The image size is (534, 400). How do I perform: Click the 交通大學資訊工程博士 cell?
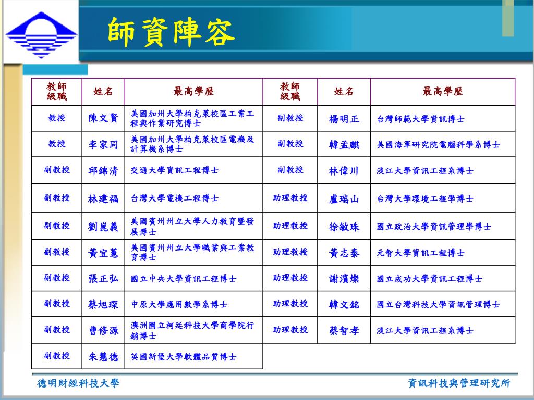click(194, 170)
